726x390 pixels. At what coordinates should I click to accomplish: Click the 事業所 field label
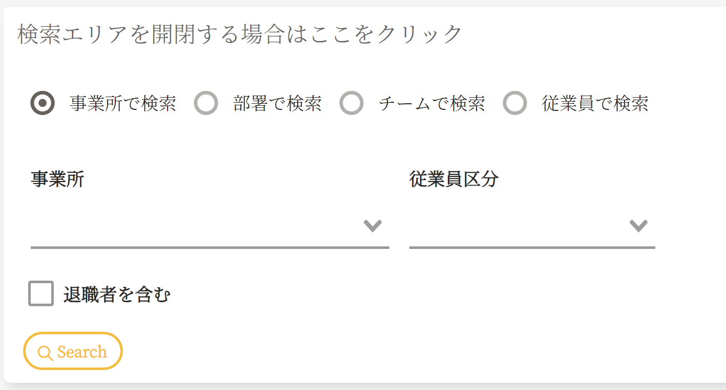[57, 179]
